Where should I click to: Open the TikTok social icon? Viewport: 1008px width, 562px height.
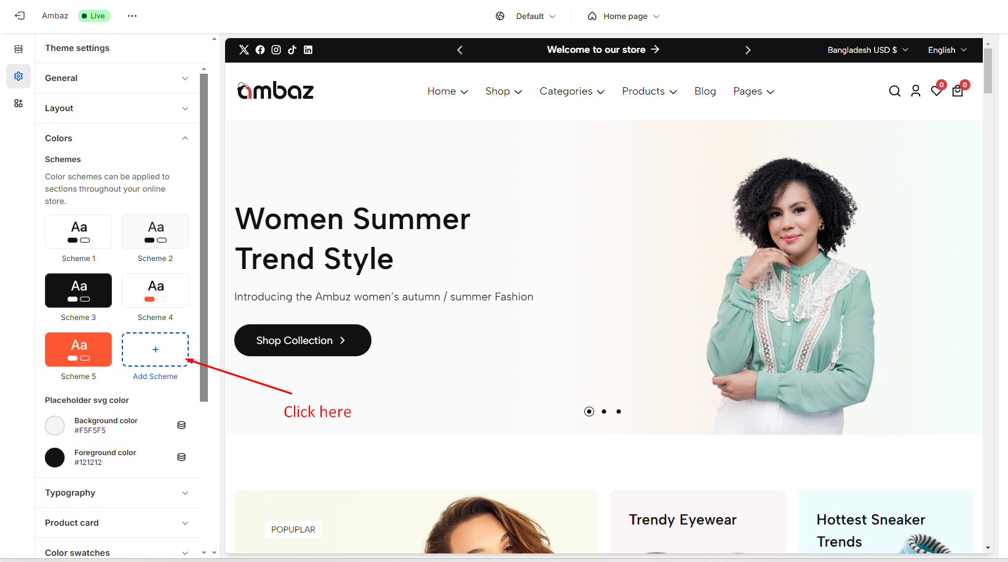tap(292, 50)
